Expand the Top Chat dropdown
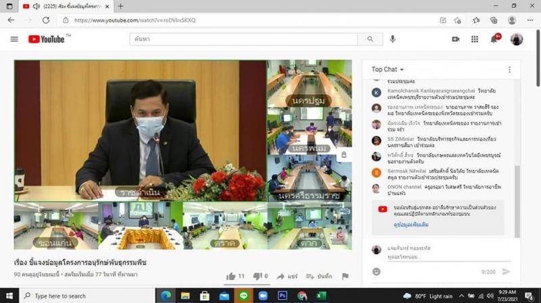The image size is (541, 303). point(387,70)
